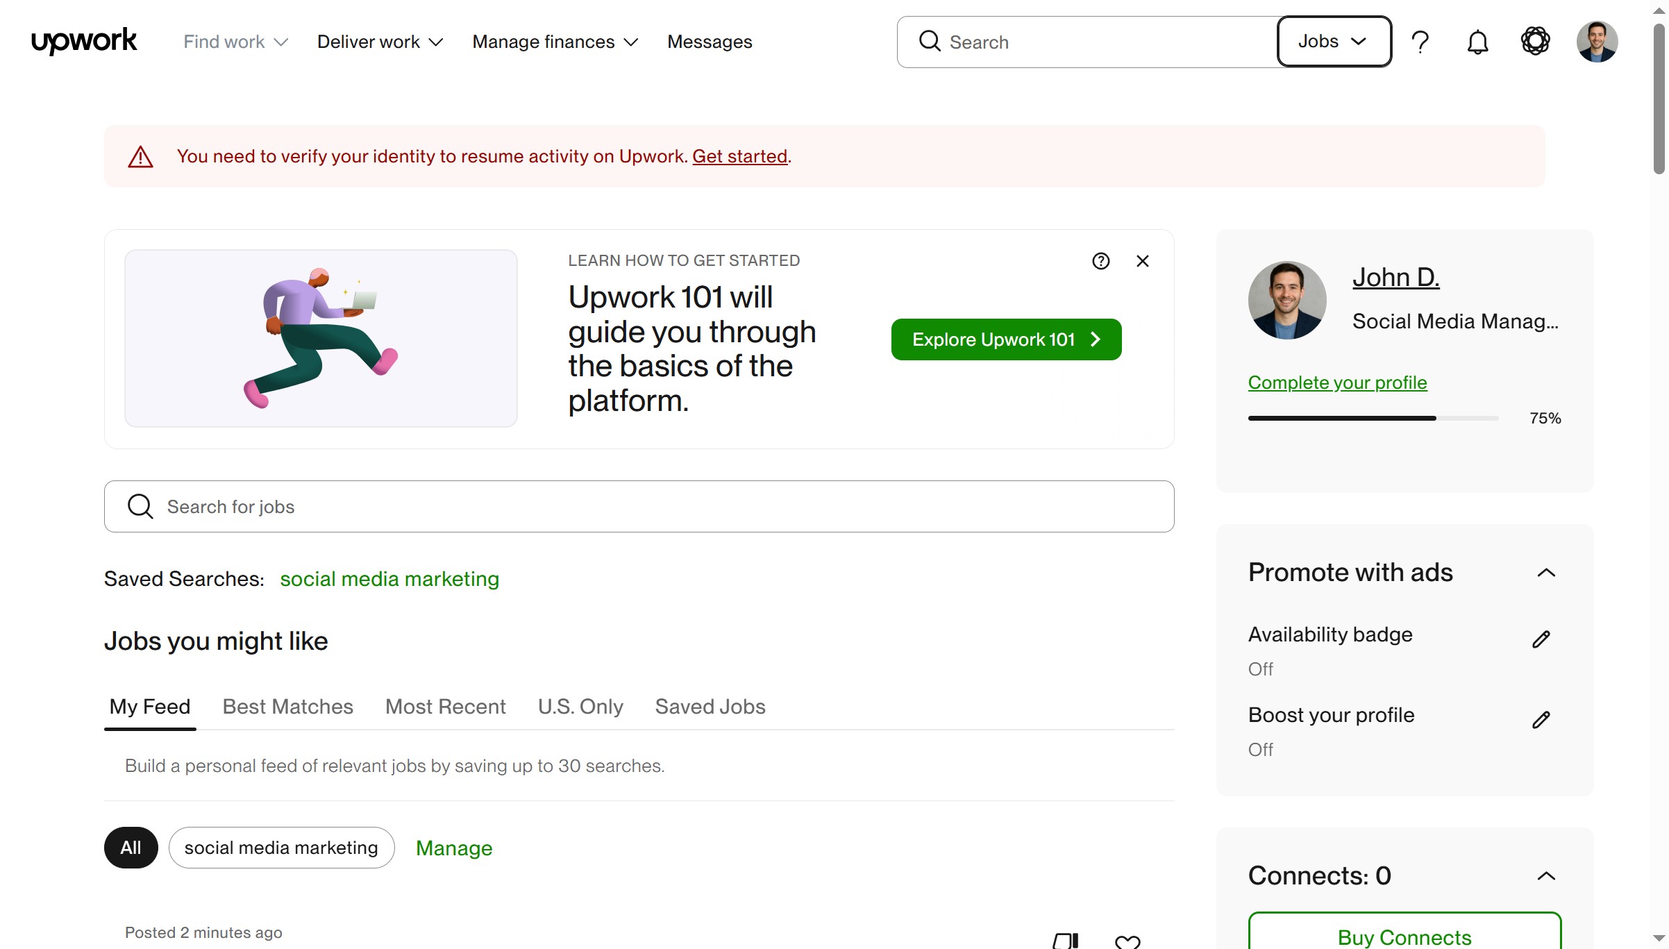Switch to the Best Matches tab

287,707
